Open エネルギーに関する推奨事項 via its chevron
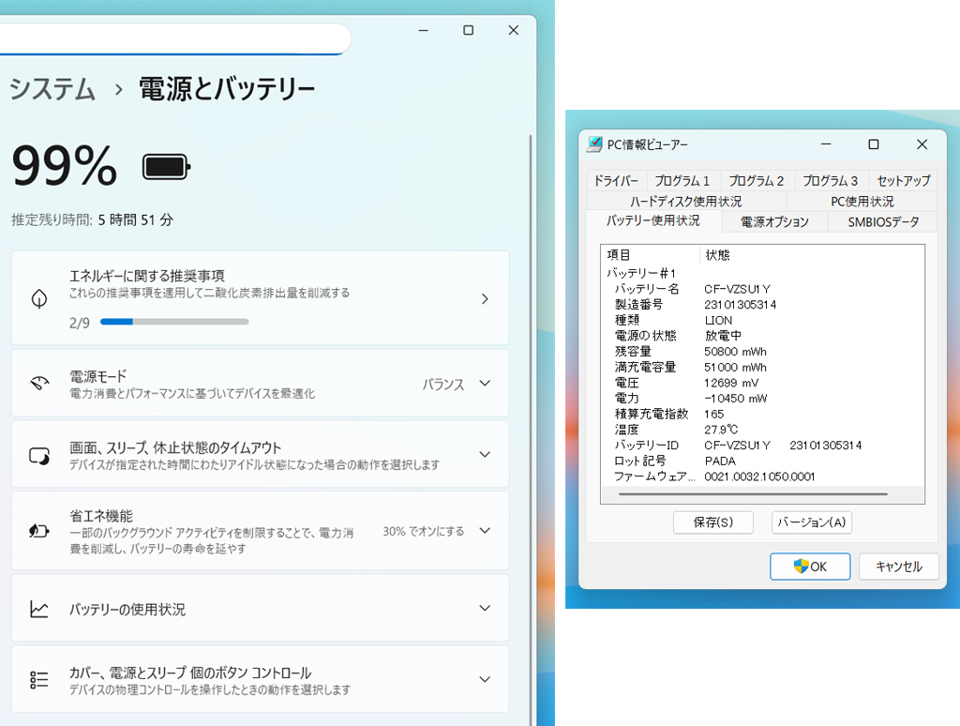Viewport: 960px width, 726px height. coord(484,299)
